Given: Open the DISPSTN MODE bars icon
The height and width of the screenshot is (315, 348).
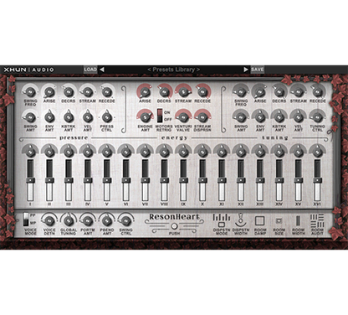Looking at the screenshot, I should 222,220.
